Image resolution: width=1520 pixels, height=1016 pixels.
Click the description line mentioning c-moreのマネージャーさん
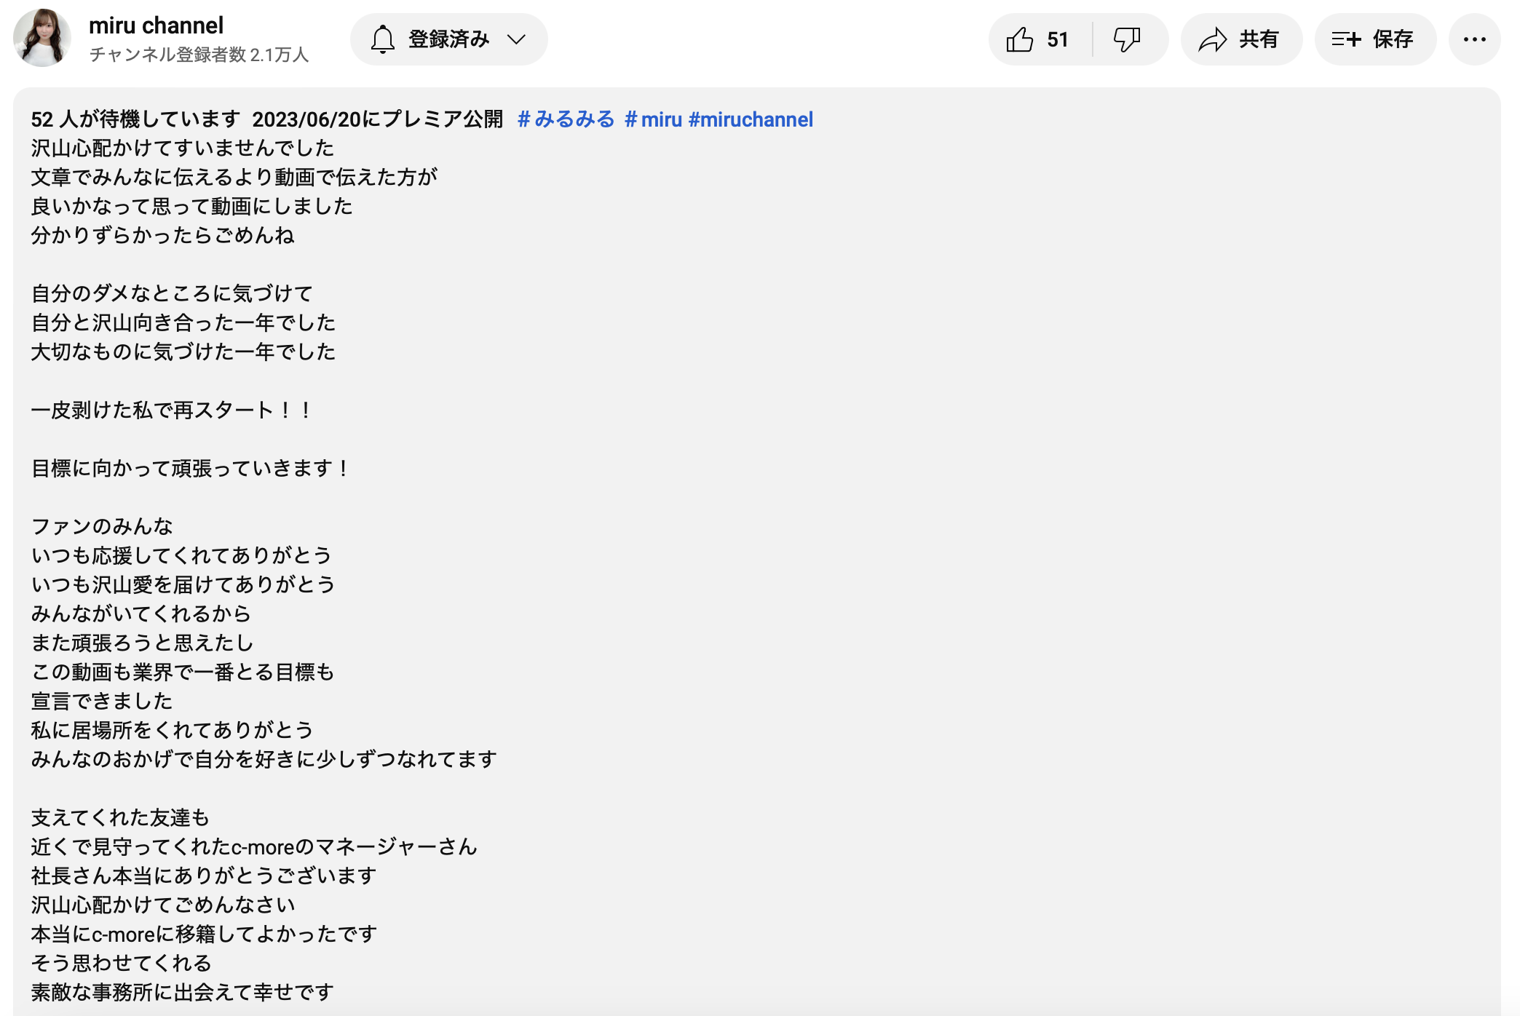253,846
